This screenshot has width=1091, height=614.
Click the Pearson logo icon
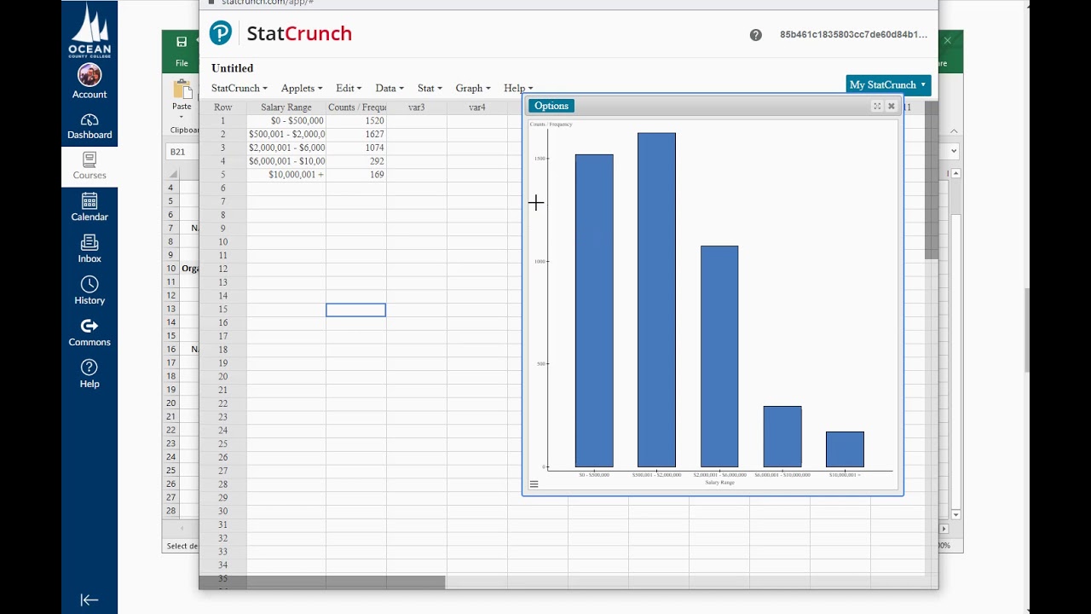click(x=221, y=33)
